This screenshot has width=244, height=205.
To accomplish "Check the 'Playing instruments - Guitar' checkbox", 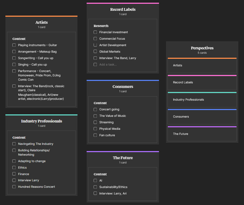I will click(x=14, y=45).
